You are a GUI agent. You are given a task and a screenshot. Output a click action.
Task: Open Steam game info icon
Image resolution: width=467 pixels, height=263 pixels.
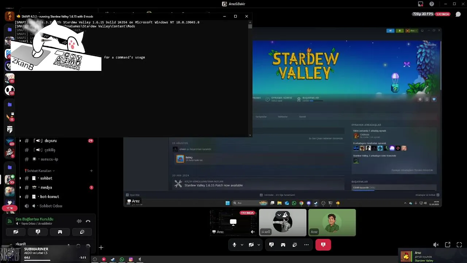click(427, 99)
